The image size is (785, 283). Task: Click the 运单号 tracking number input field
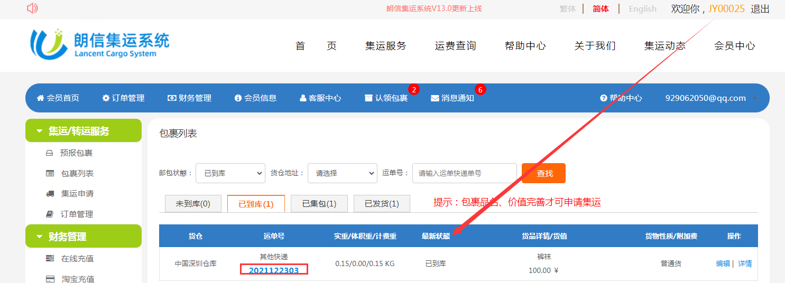(464, 173)
